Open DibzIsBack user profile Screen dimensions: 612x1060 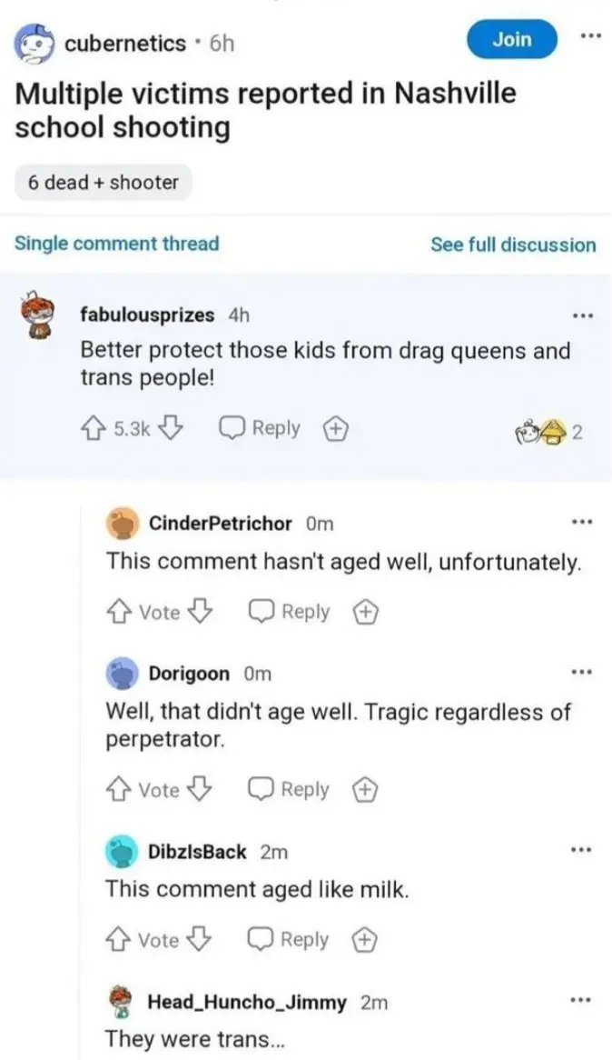click(x=197, y=851)
